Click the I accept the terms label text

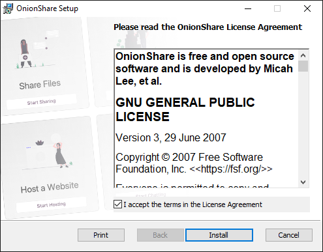193,204
